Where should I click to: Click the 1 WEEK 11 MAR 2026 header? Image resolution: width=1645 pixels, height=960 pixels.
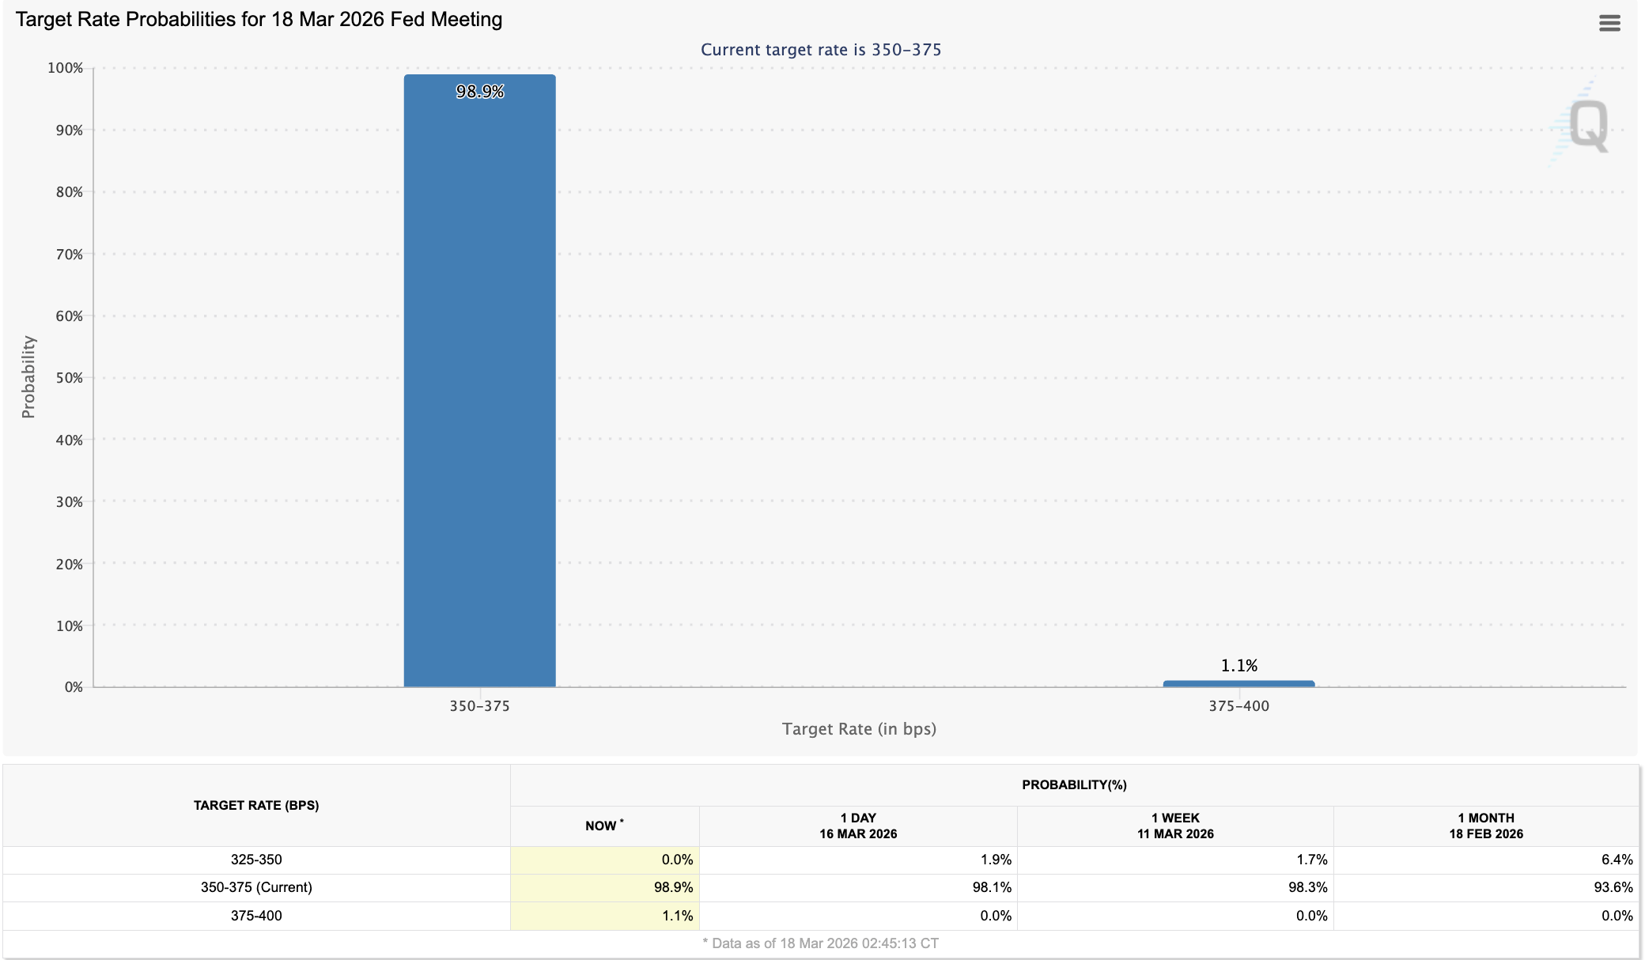(1175, 826)
